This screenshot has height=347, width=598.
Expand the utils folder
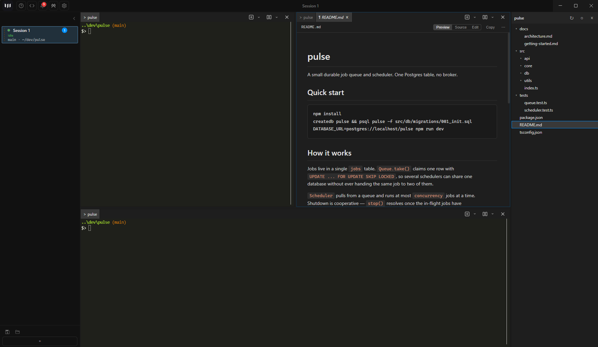[x=521, y=81]
